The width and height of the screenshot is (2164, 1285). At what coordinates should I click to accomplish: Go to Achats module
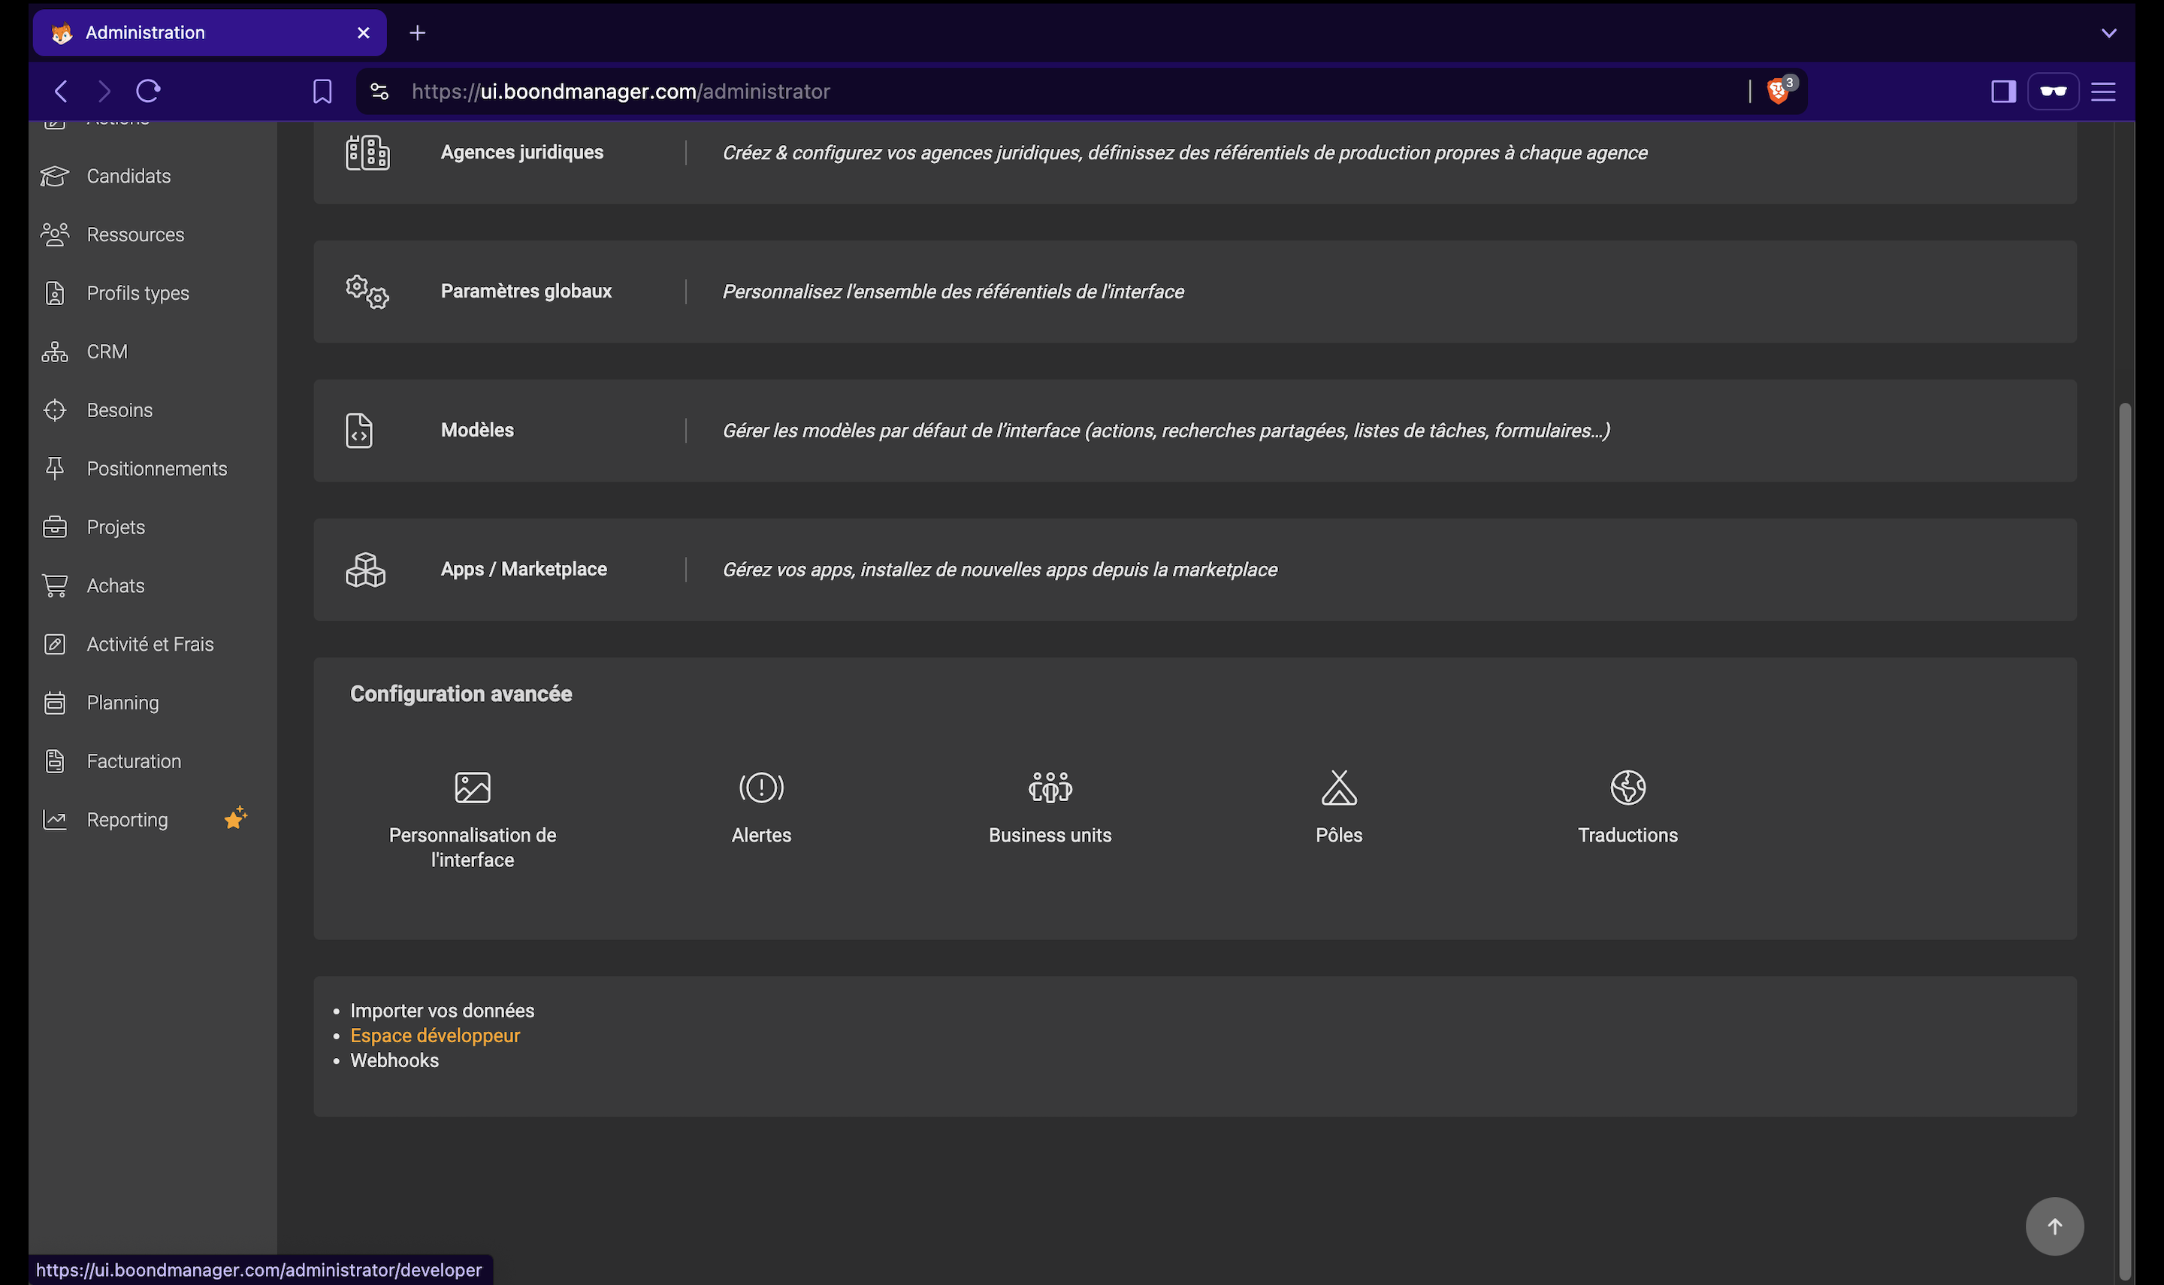(x=115, y=585)
